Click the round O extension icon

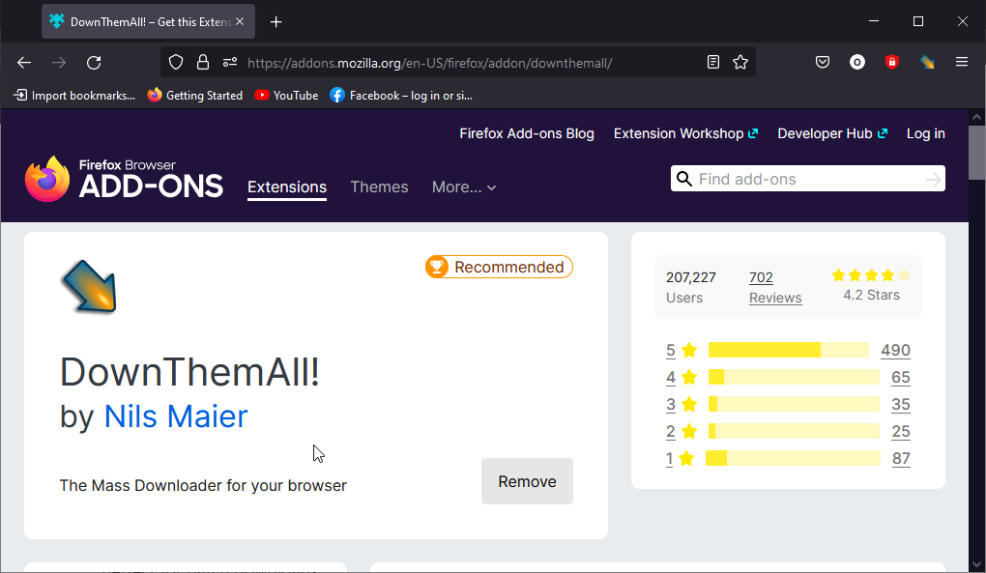pyautogui.click(x=857, y=62)
